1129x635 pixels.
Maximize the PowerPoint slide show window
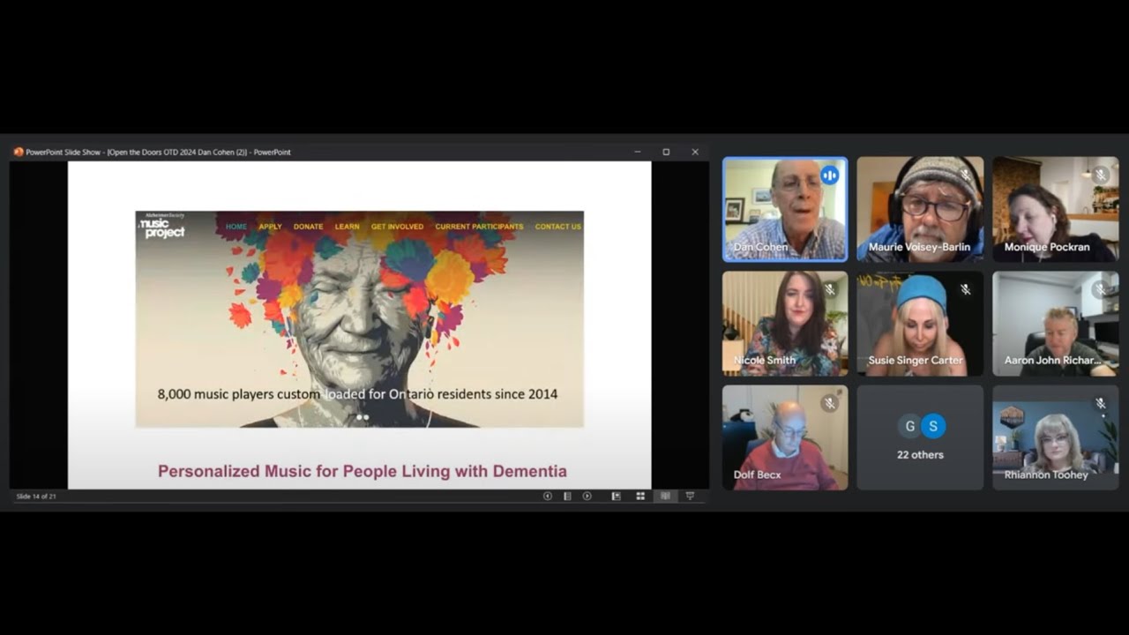tap(666, 152)
